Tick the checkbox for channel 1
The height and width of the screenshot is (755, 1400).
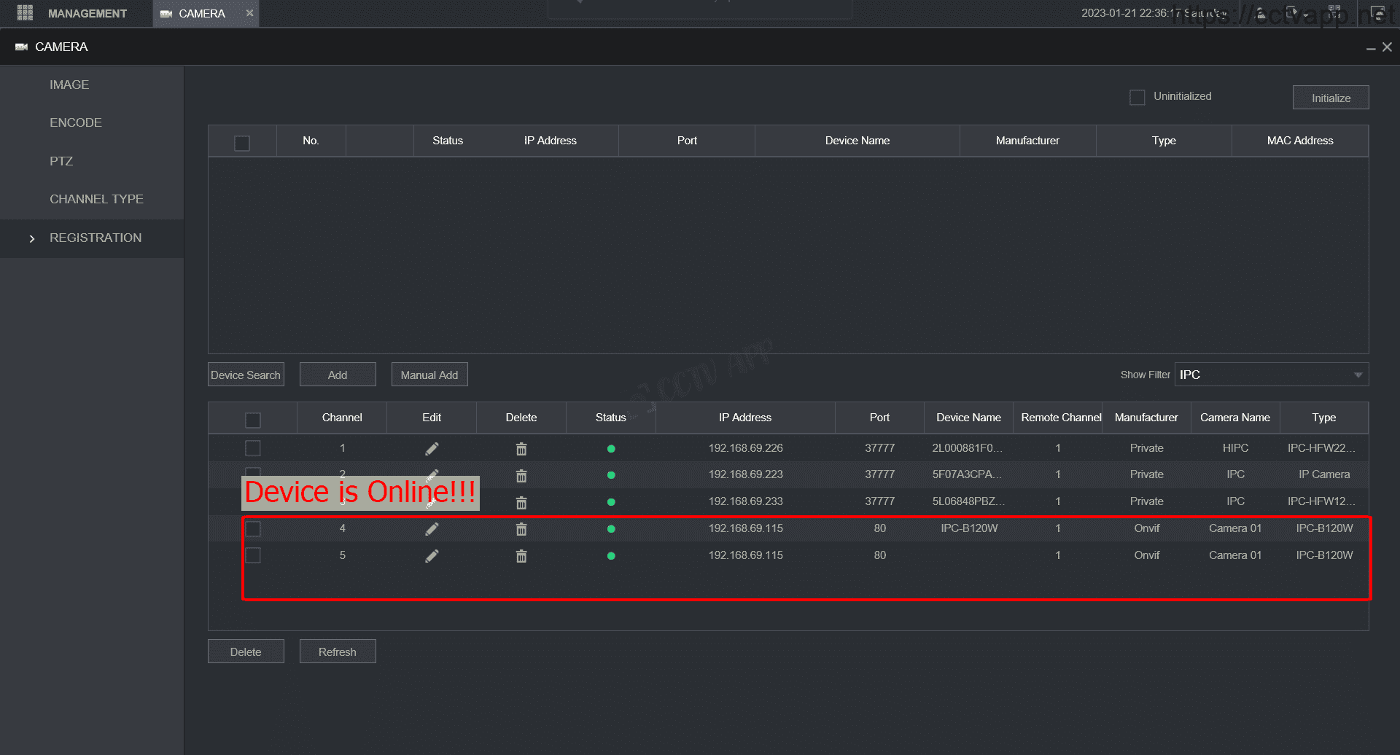pos(253,448)
